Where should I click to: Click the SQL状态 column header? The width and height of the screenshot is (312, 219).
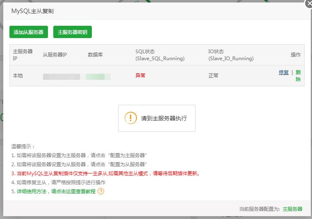(160, 55)
